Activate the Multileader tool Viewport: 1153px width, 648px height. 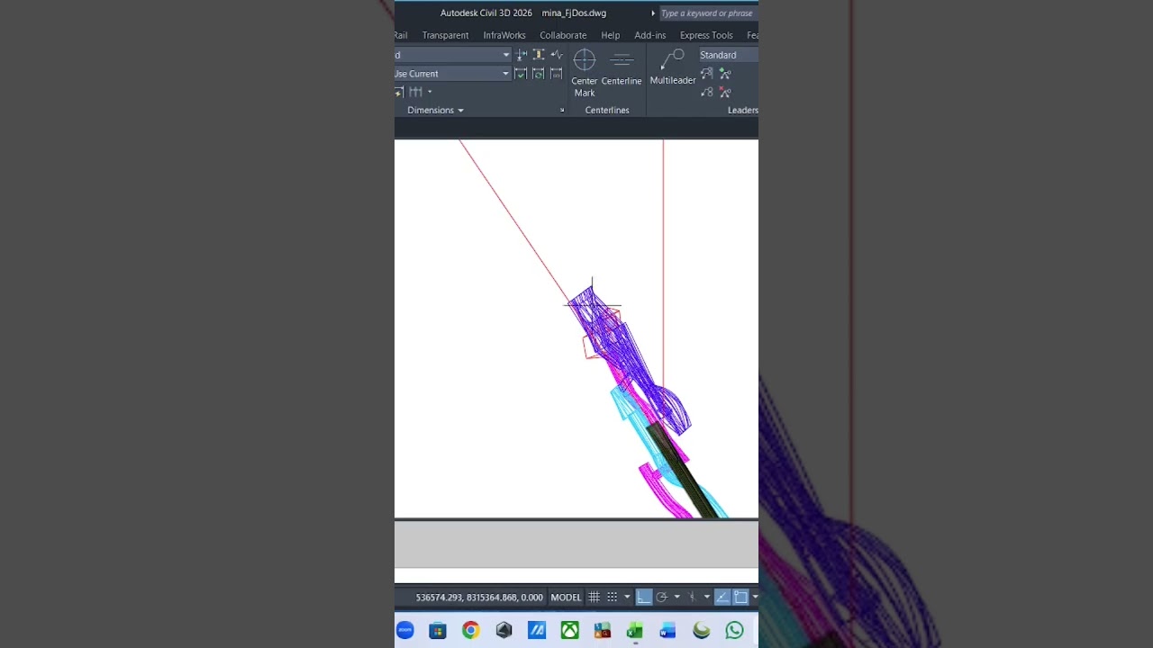[673, 67]
